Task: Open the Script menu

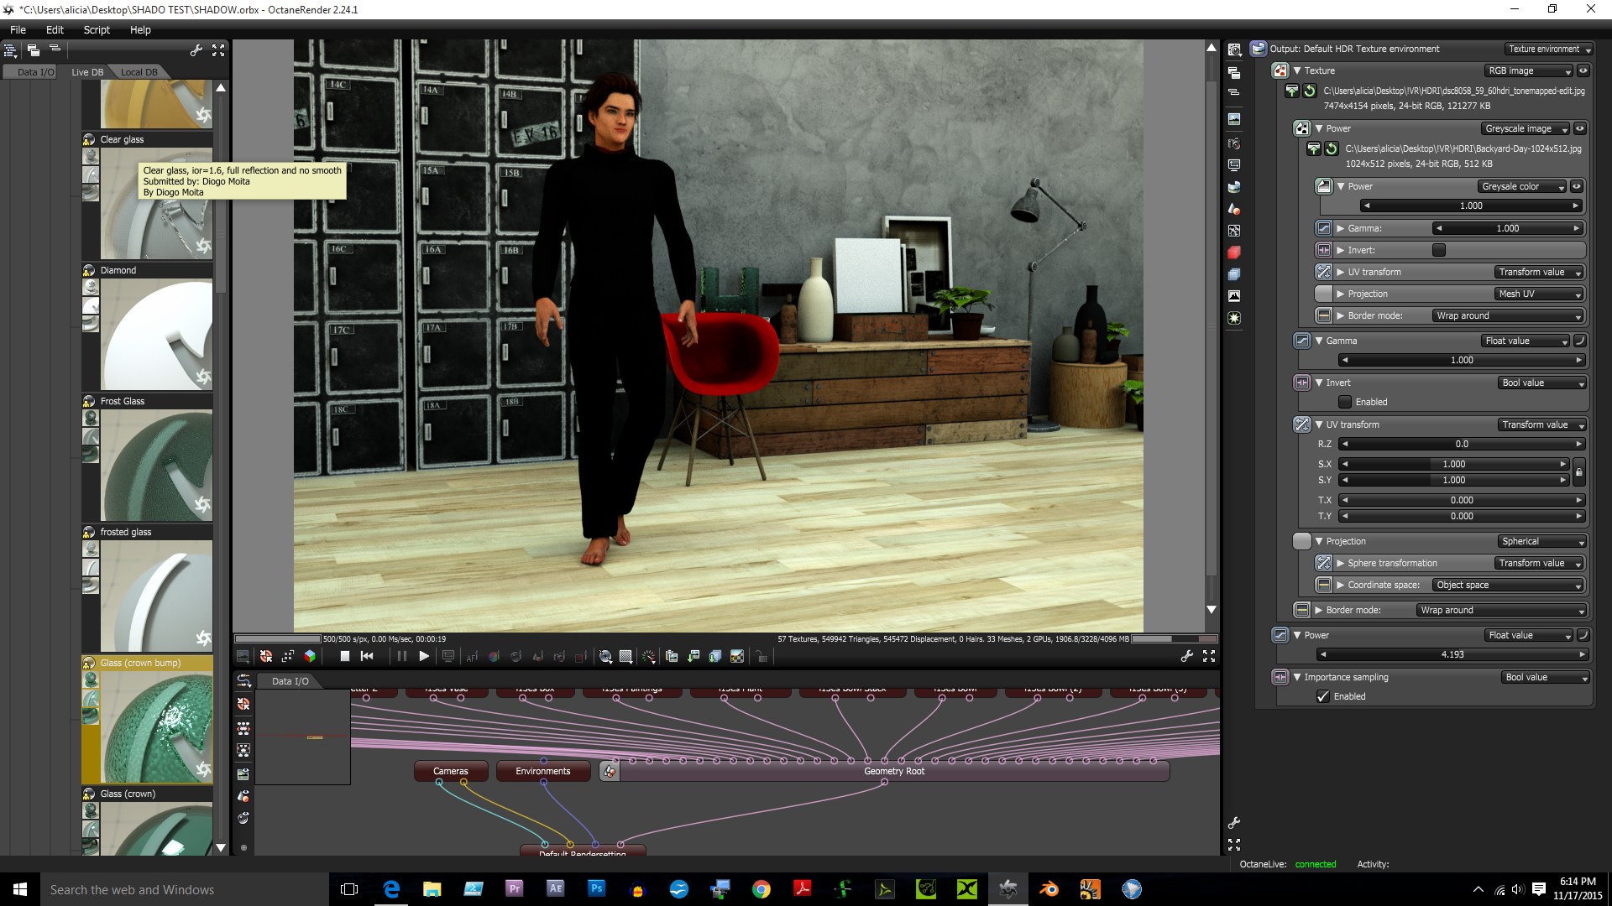Action: coord(97,29)
